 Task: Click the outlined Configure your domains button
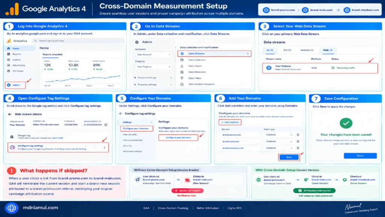178,138
